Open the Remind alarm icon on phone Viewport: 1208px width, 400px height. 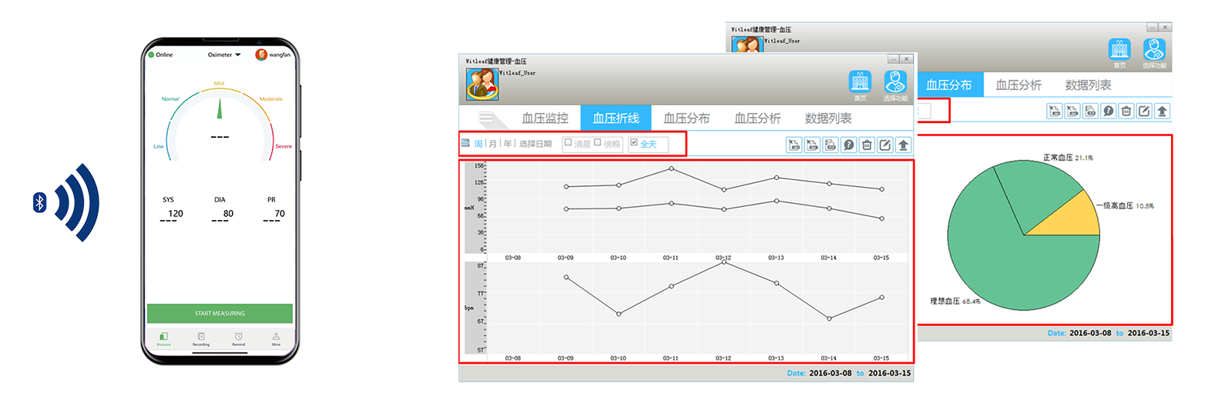239,337
